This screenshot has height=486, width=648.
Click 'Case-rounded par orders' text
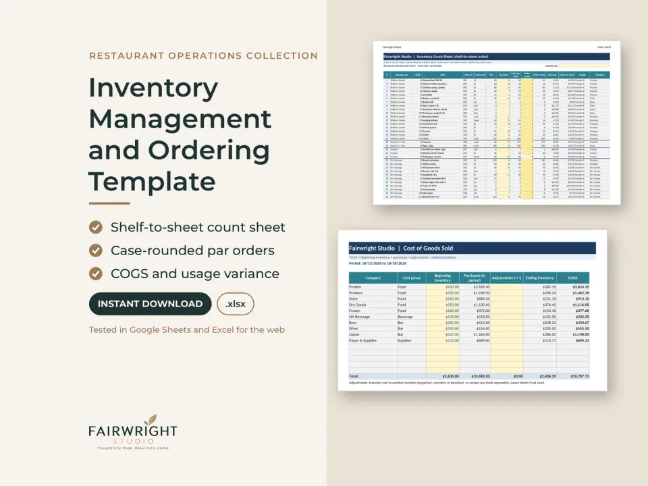(192, 250)
